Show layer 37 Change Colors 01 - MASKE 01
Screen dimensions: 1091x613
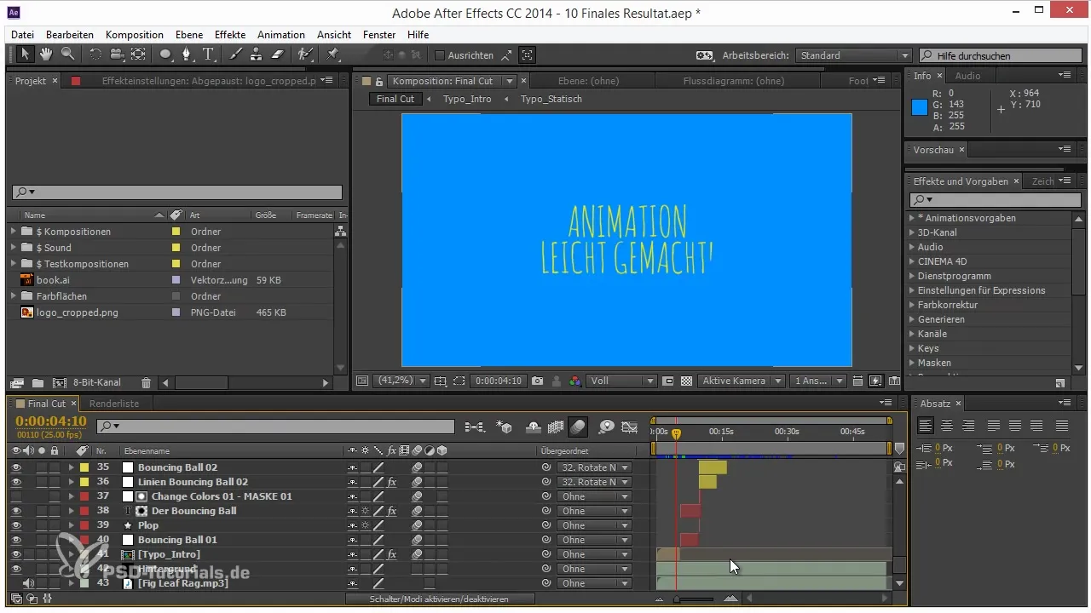coord(16,496)
